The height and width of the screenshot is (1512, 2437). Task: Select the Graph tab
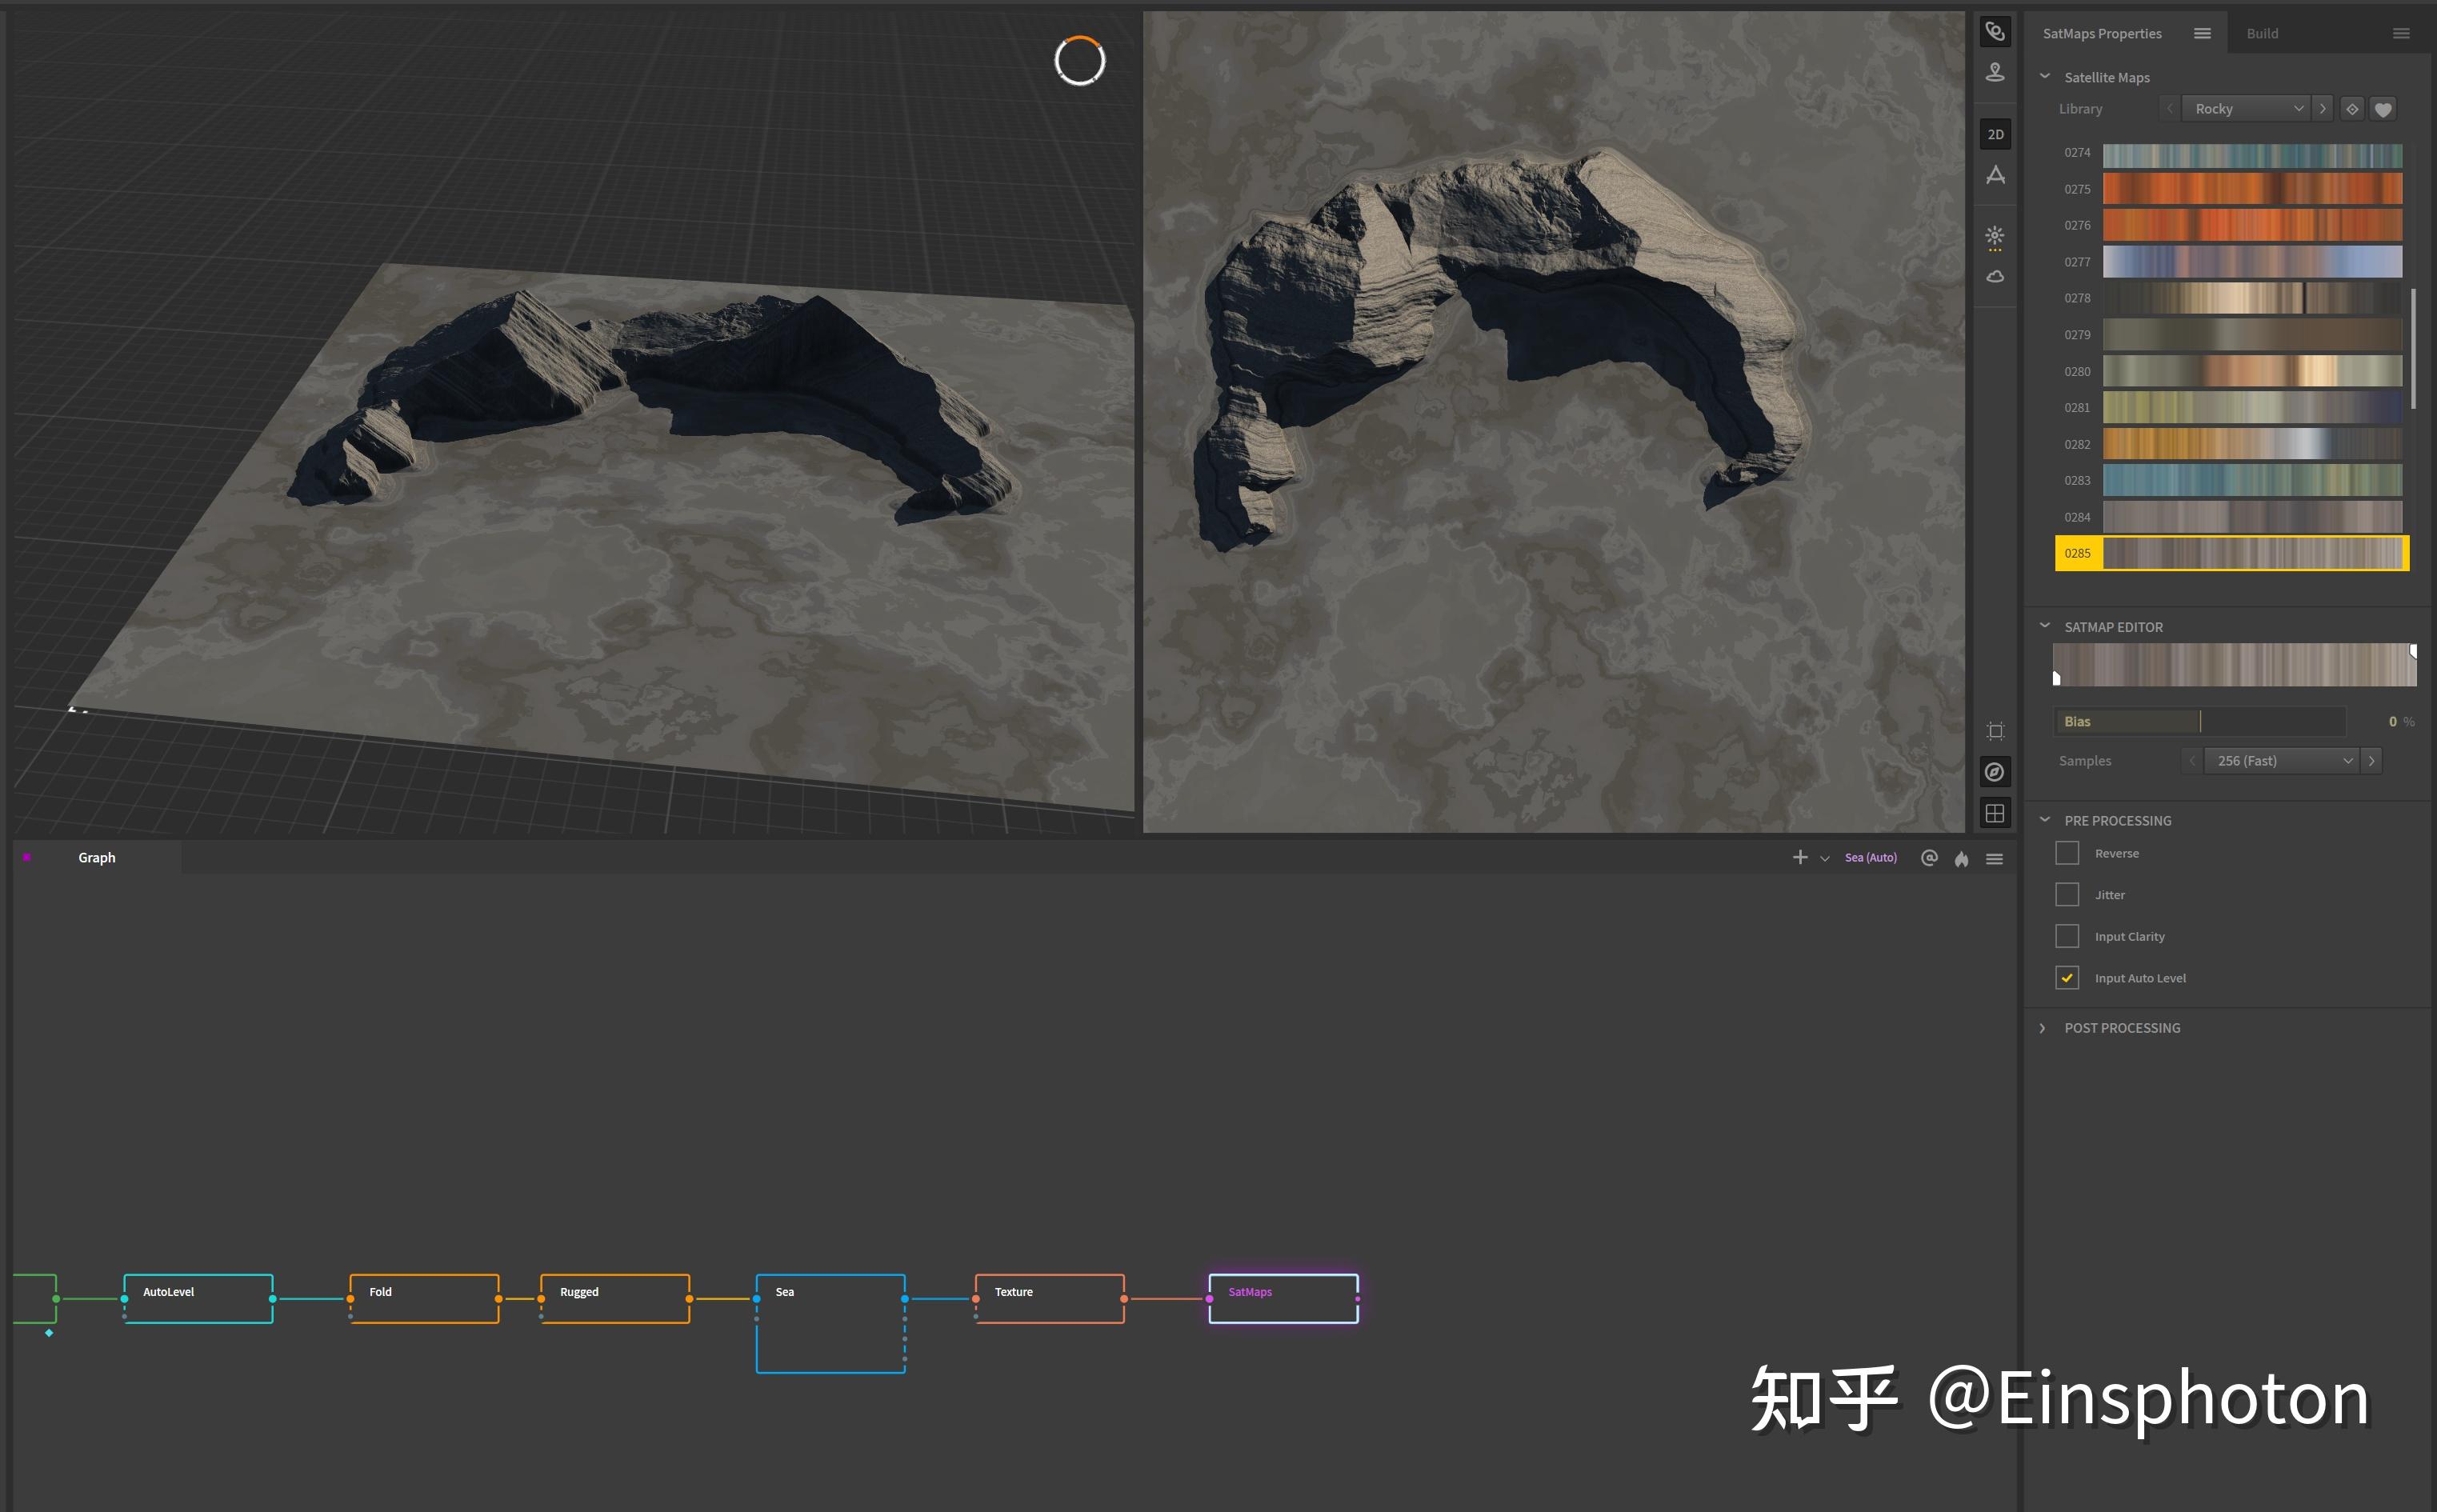point(97,858)
